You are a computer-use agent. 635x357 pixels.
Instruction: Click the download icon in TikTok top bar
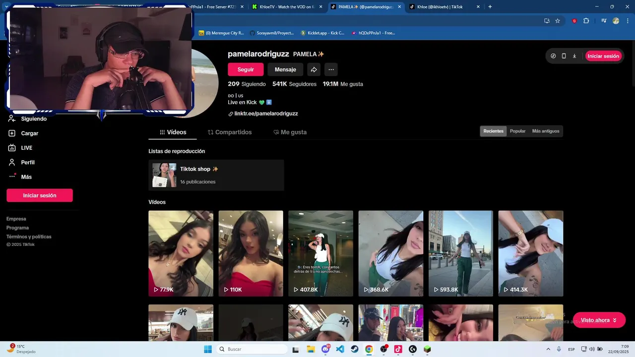pos(574,56)
